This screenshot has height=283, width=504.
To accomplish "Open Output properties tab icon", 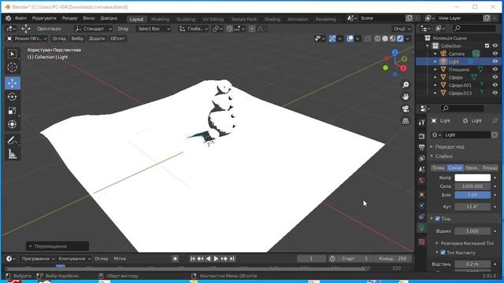I will click(422, 147).
